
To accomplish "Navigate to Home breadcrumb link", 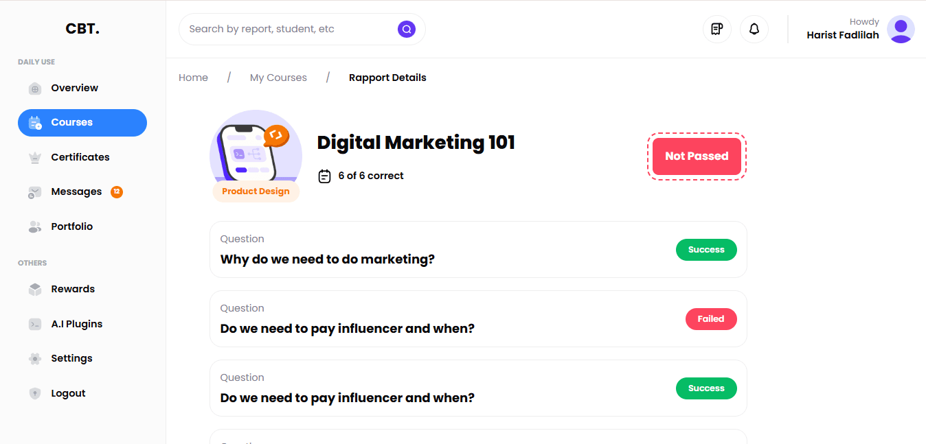I will [193, 78].
